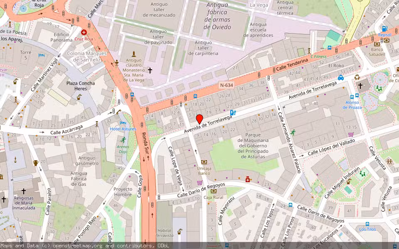Click the ODbL license text
The image size is (399, 249).
tap(163, 246)
